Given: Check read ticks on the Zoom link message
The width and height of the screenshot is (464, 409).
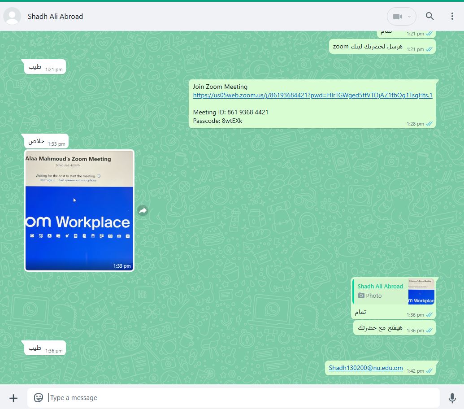Looking at the screenshot, I should pos(429,124).
